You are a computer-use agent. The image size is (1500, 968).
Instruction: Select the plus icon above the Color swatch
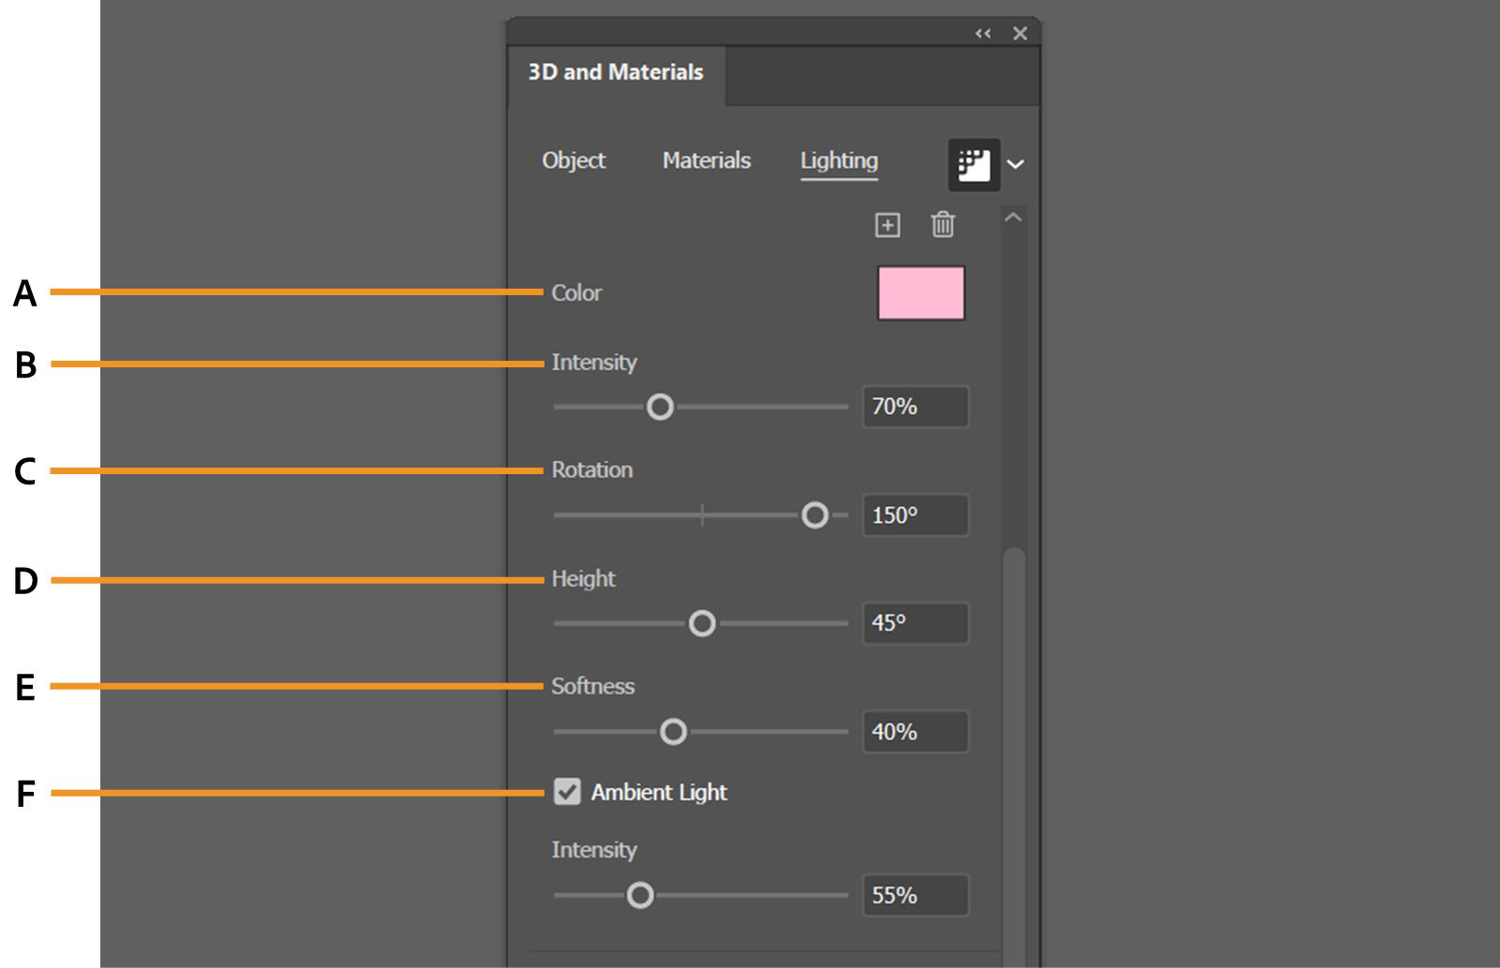point(887,225)
